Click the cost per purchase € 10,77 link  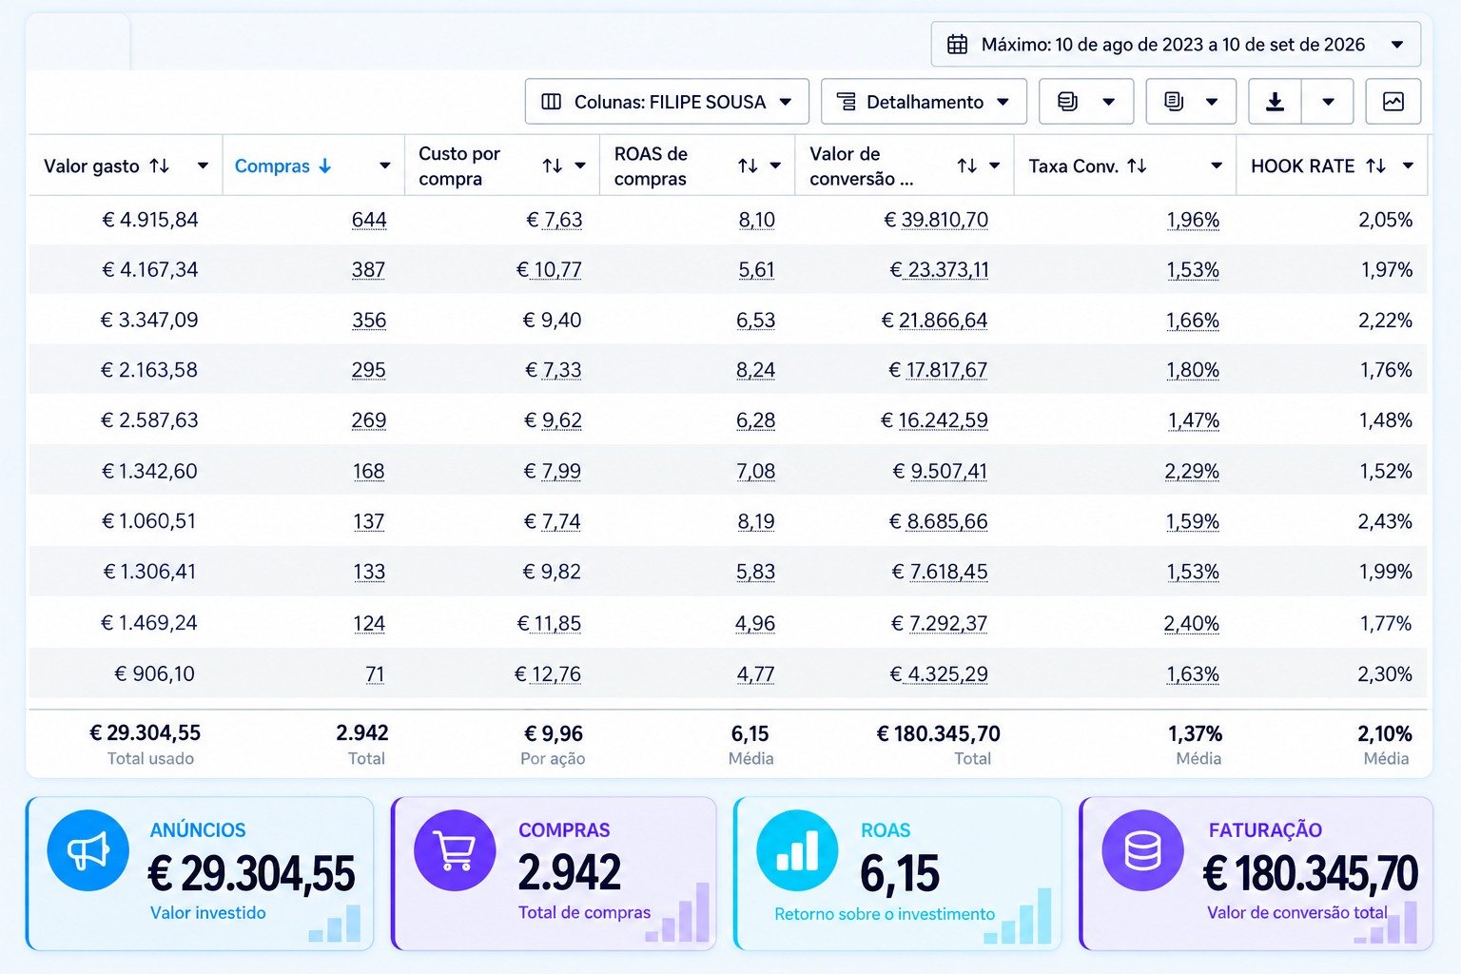point(549,270)
